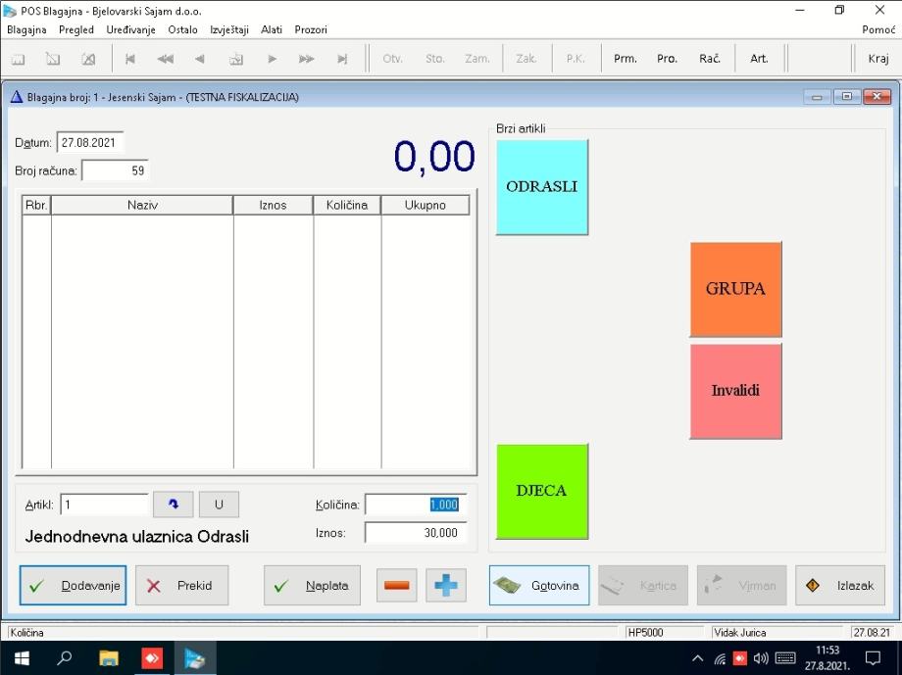
Task: Click the Iznos column header
Action: click(273, 206)
